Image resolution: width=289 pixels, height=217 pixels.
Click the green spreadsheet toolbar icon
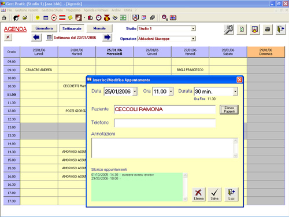tap(123, 18)
